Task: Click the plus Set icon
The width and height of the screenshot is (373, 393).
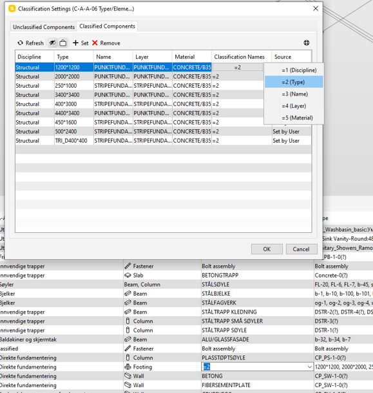Action: pyautogui.click(x=75, y=43)
